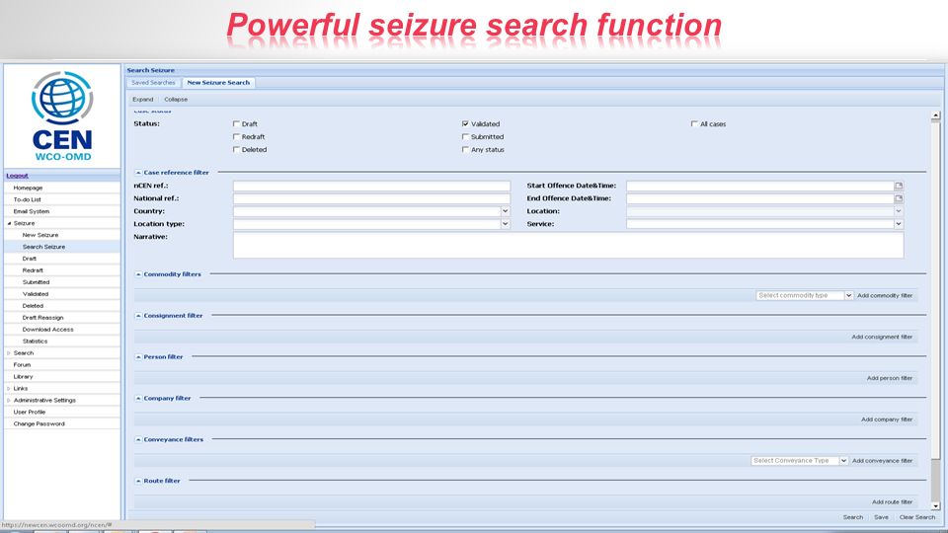Tick the Draft status checkbox
This screenshot has height=533, width=948.
tap(236, 123)
